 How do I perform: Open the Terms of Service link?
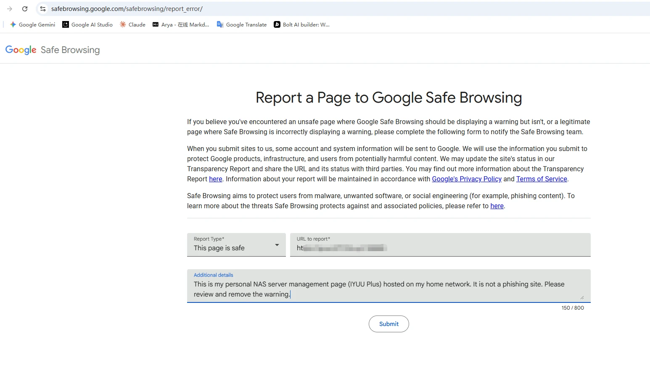pos(541,179)
